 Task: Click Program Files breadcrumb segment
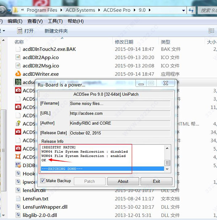click(42, 10)
